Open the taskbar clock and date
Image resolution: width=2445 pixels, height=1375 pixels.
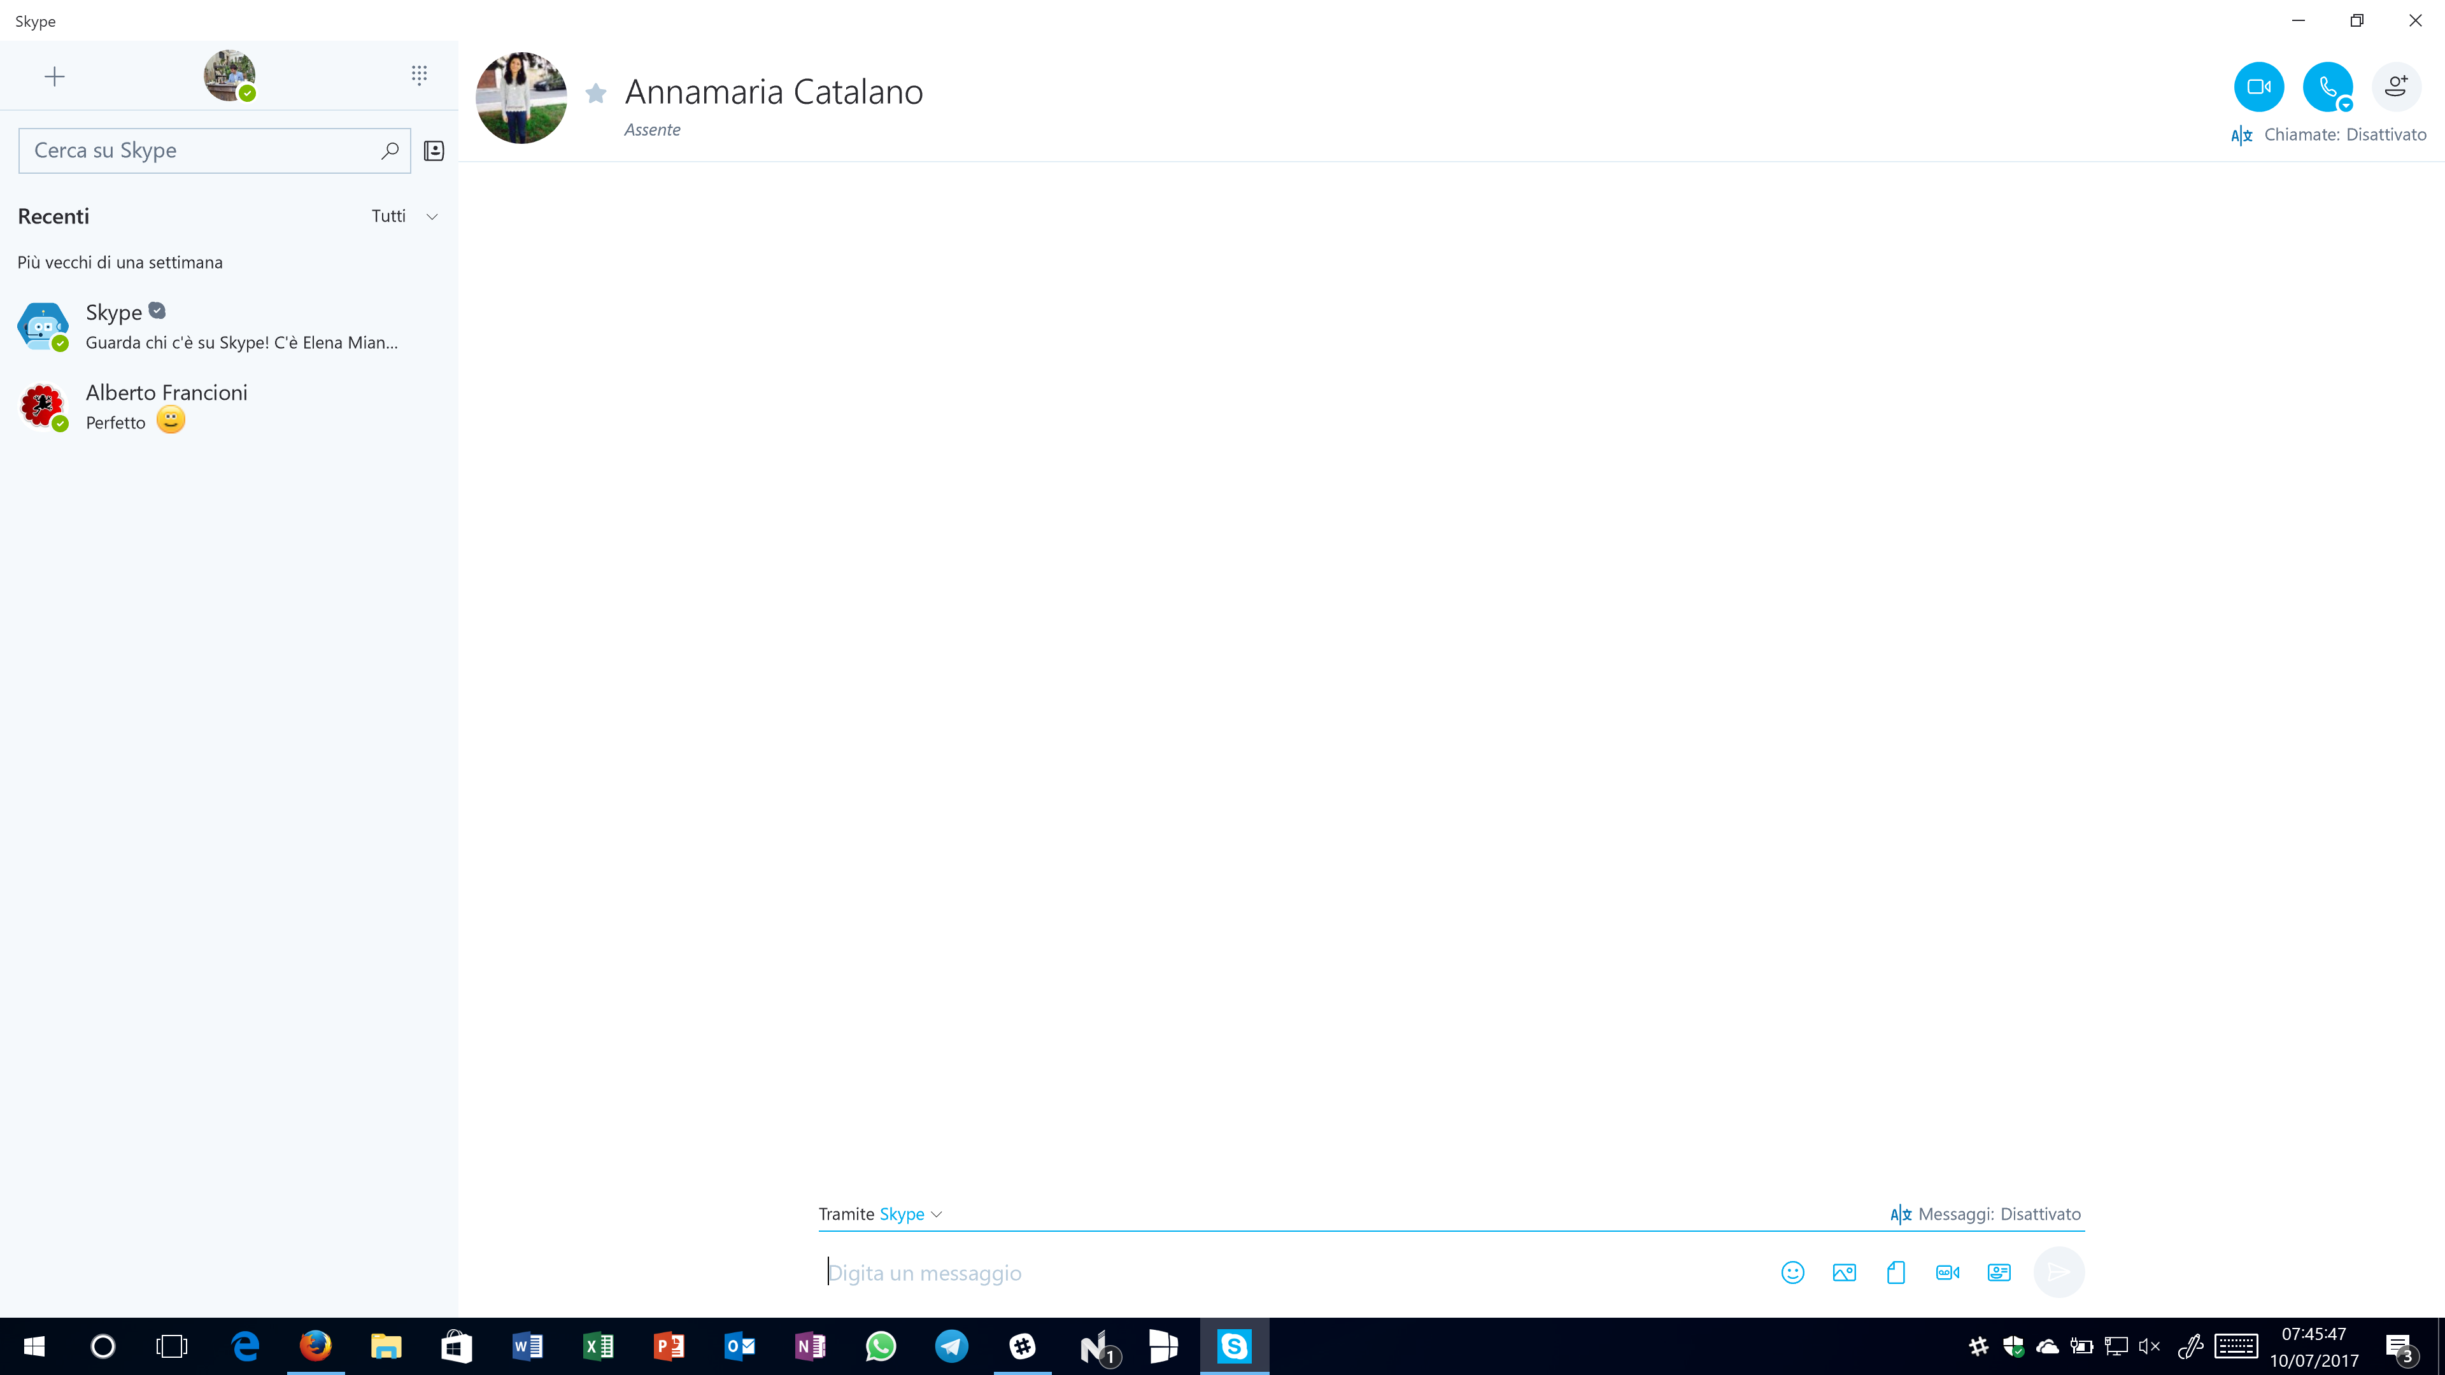(2314, 1346)
